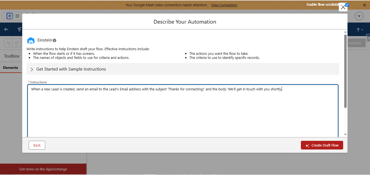Viewport: 370px width, 175px height.
Task: Click the Undo arrow button
Action: 9,43
